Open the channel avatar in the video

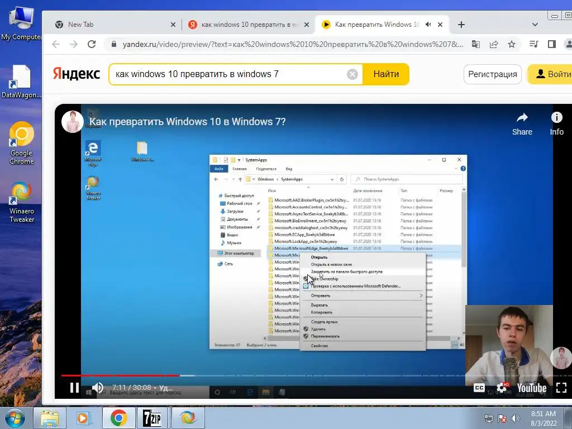(x=72, y=121)
